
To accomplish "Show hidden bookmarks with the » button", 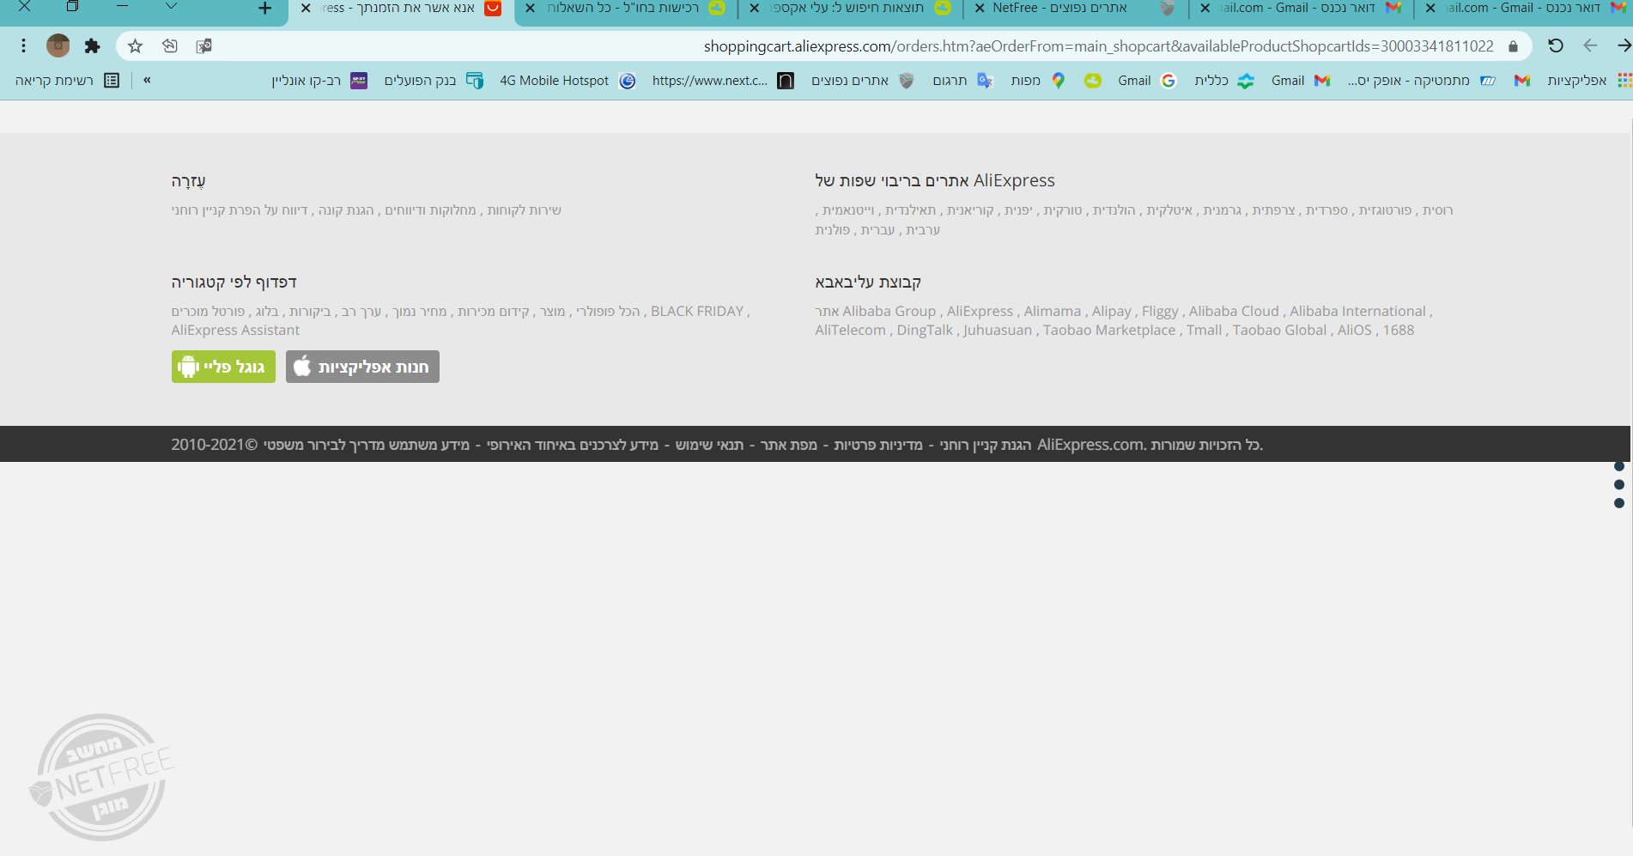I will point(147,81).
